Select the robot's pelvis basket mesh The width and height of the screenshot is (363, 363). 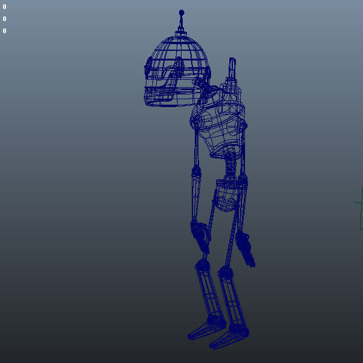coord(227,195)
